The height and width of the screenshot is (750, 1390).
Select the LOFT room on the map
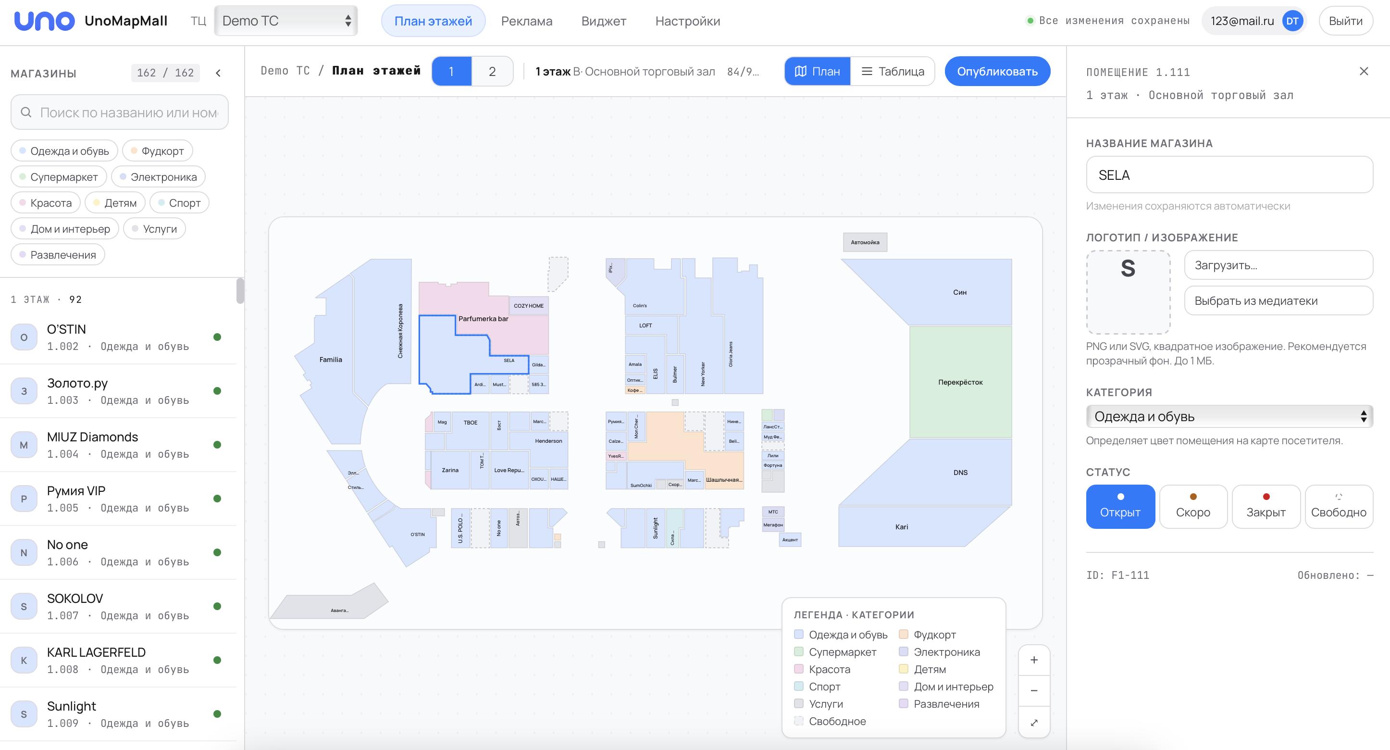click(x=645, y=325)
